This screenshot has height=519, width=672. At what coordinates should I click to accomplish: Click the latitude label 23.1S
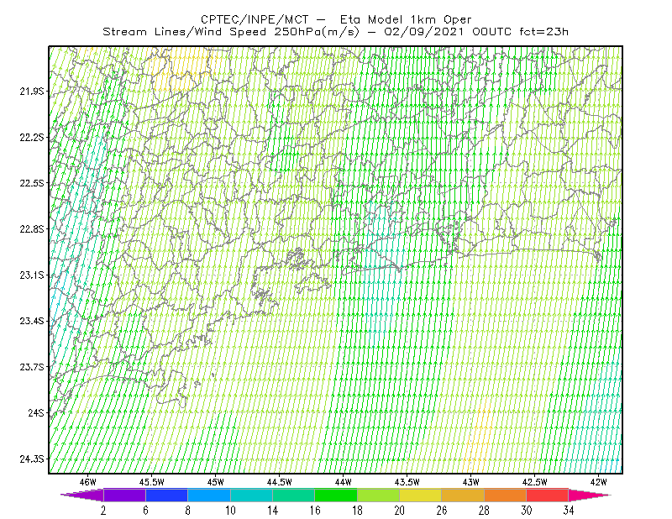point(32,275)
